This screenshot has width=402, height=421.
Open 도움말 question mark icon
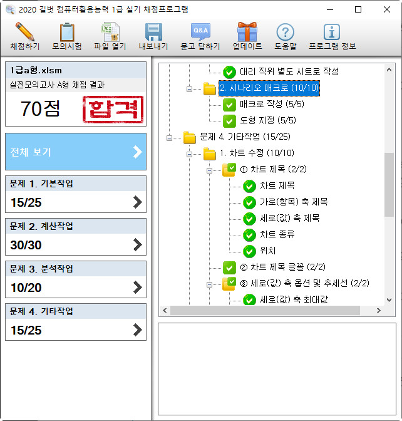click(x=286, y=32)
